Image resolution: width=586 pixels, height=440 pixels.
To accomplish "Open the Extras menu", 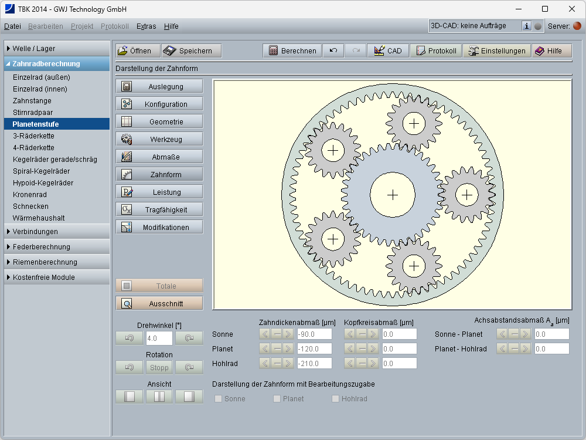I will [146, 26].
